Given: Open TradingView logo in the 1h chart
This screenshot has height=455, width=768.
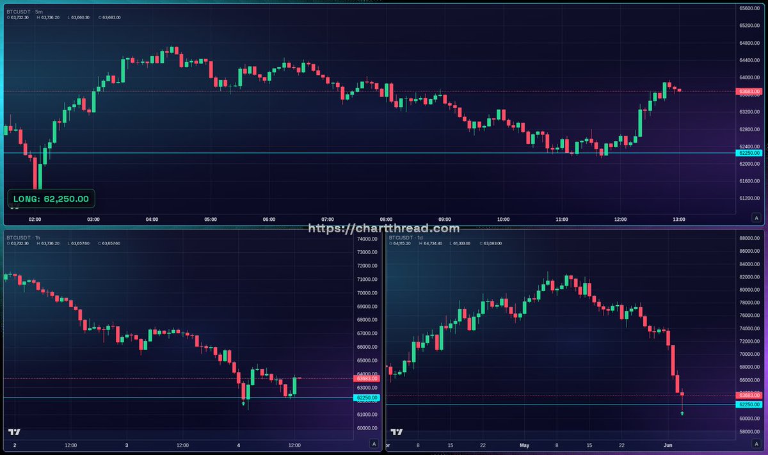Looking at the screenshot, I should (x=13, y=433).
